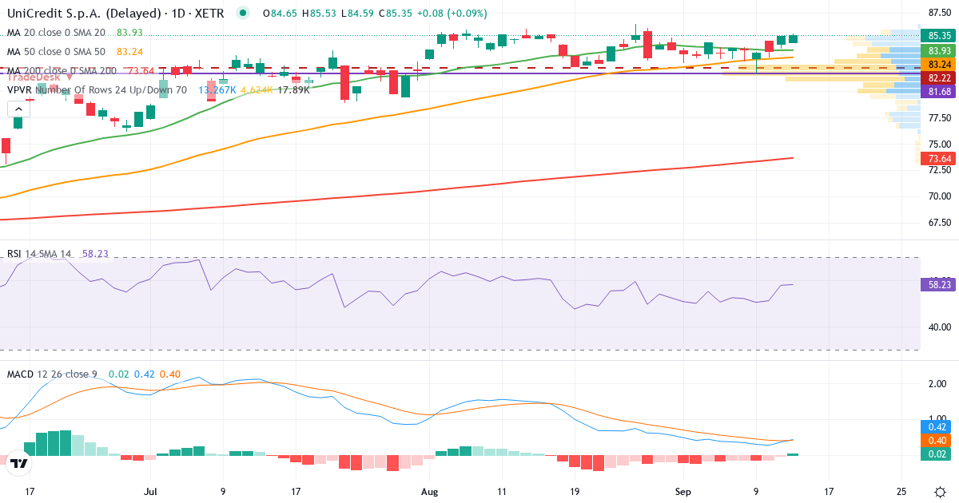Click the 72.50 price axis tick
Screen dimensions: 959x503
[x=938, y=170]
